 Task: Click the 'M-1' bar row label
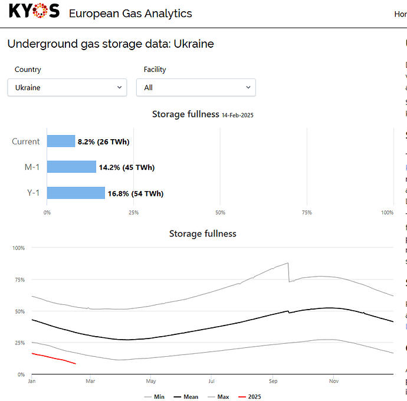[x=32, y=167]
